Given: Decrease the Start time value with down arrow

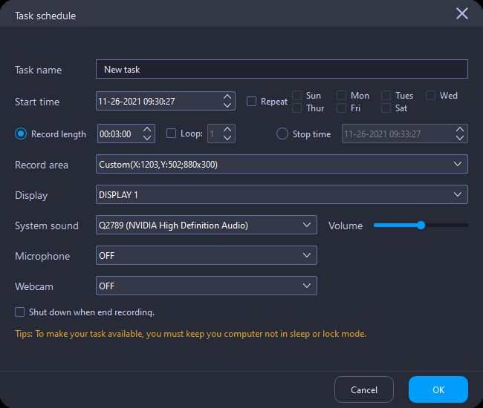Looking at the screenshot, I should (x=227, y=105).
